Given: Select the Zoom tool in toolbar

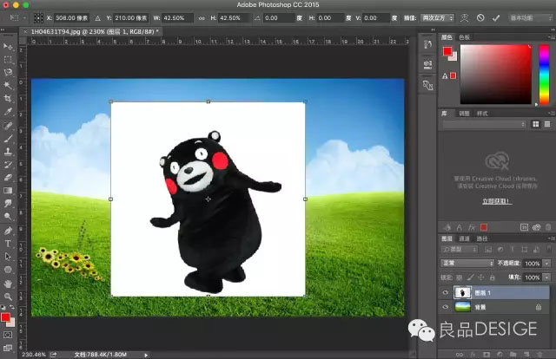Looking at the screenshot, I should tap(8, 297).
